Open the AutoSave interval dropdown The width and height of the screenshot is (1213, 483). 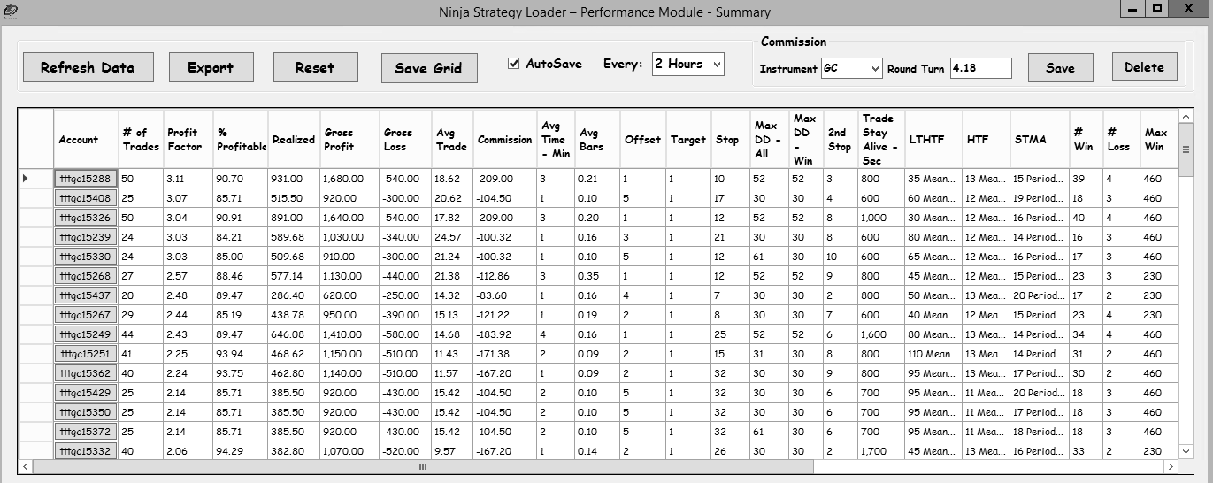687,64
